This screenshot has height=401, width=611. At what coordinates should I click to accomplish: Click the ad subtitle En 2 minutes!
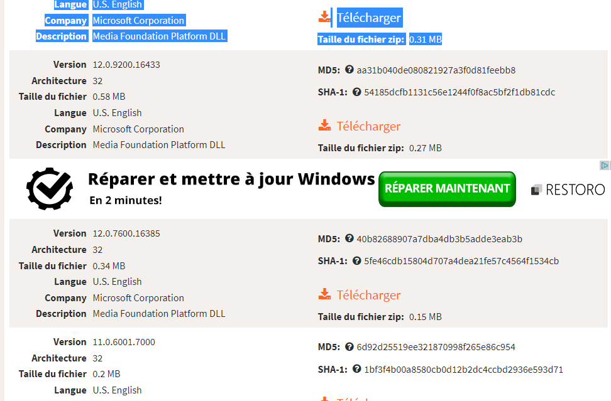(x=126, y=200)
